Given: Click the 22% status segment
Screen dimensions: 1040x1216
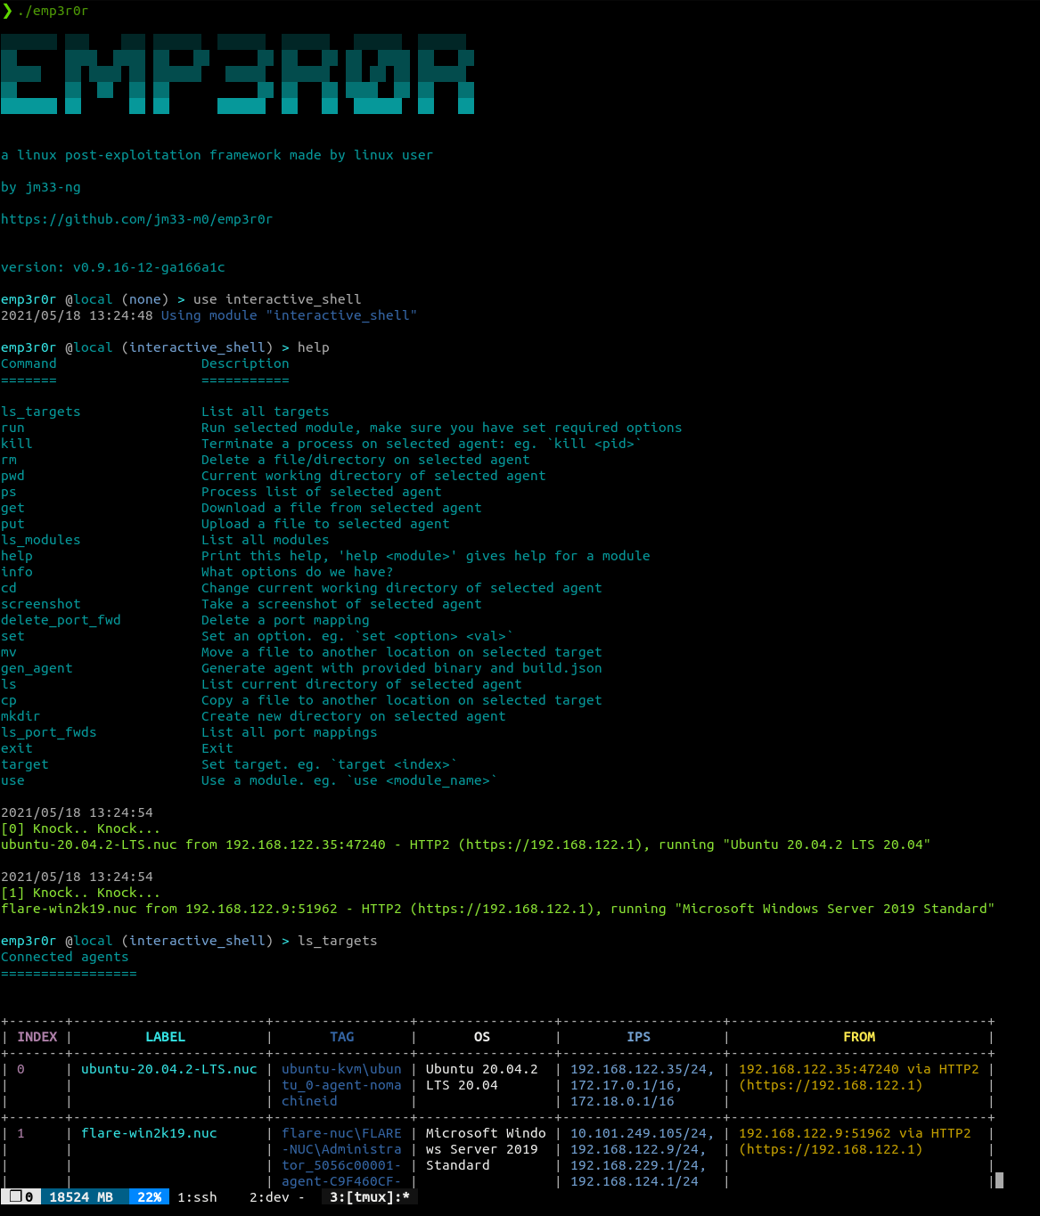Looking at the screenshot, I should pyautogui.click(x=149, y=1197).
